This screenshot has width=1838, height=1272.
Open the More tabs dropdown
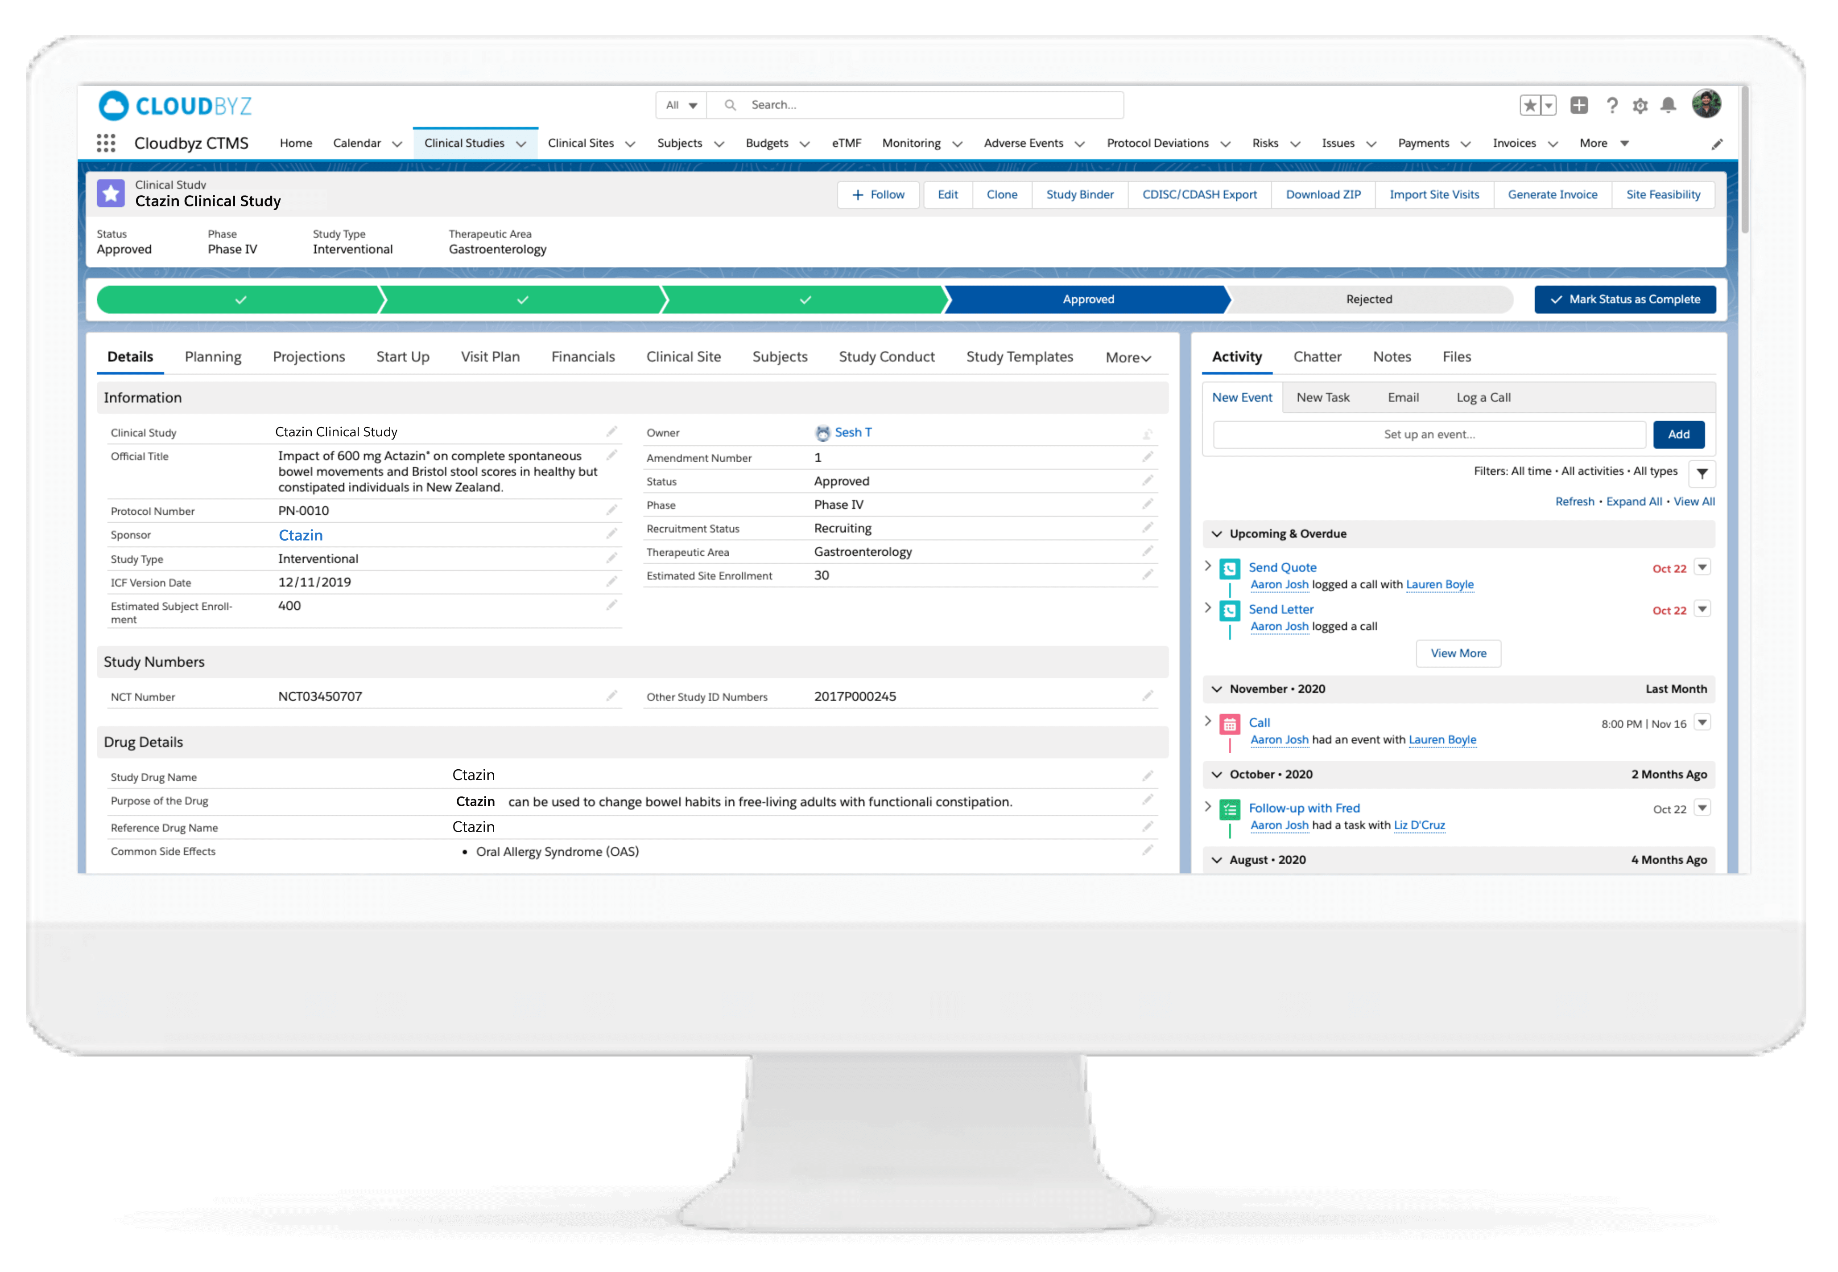1128,358
